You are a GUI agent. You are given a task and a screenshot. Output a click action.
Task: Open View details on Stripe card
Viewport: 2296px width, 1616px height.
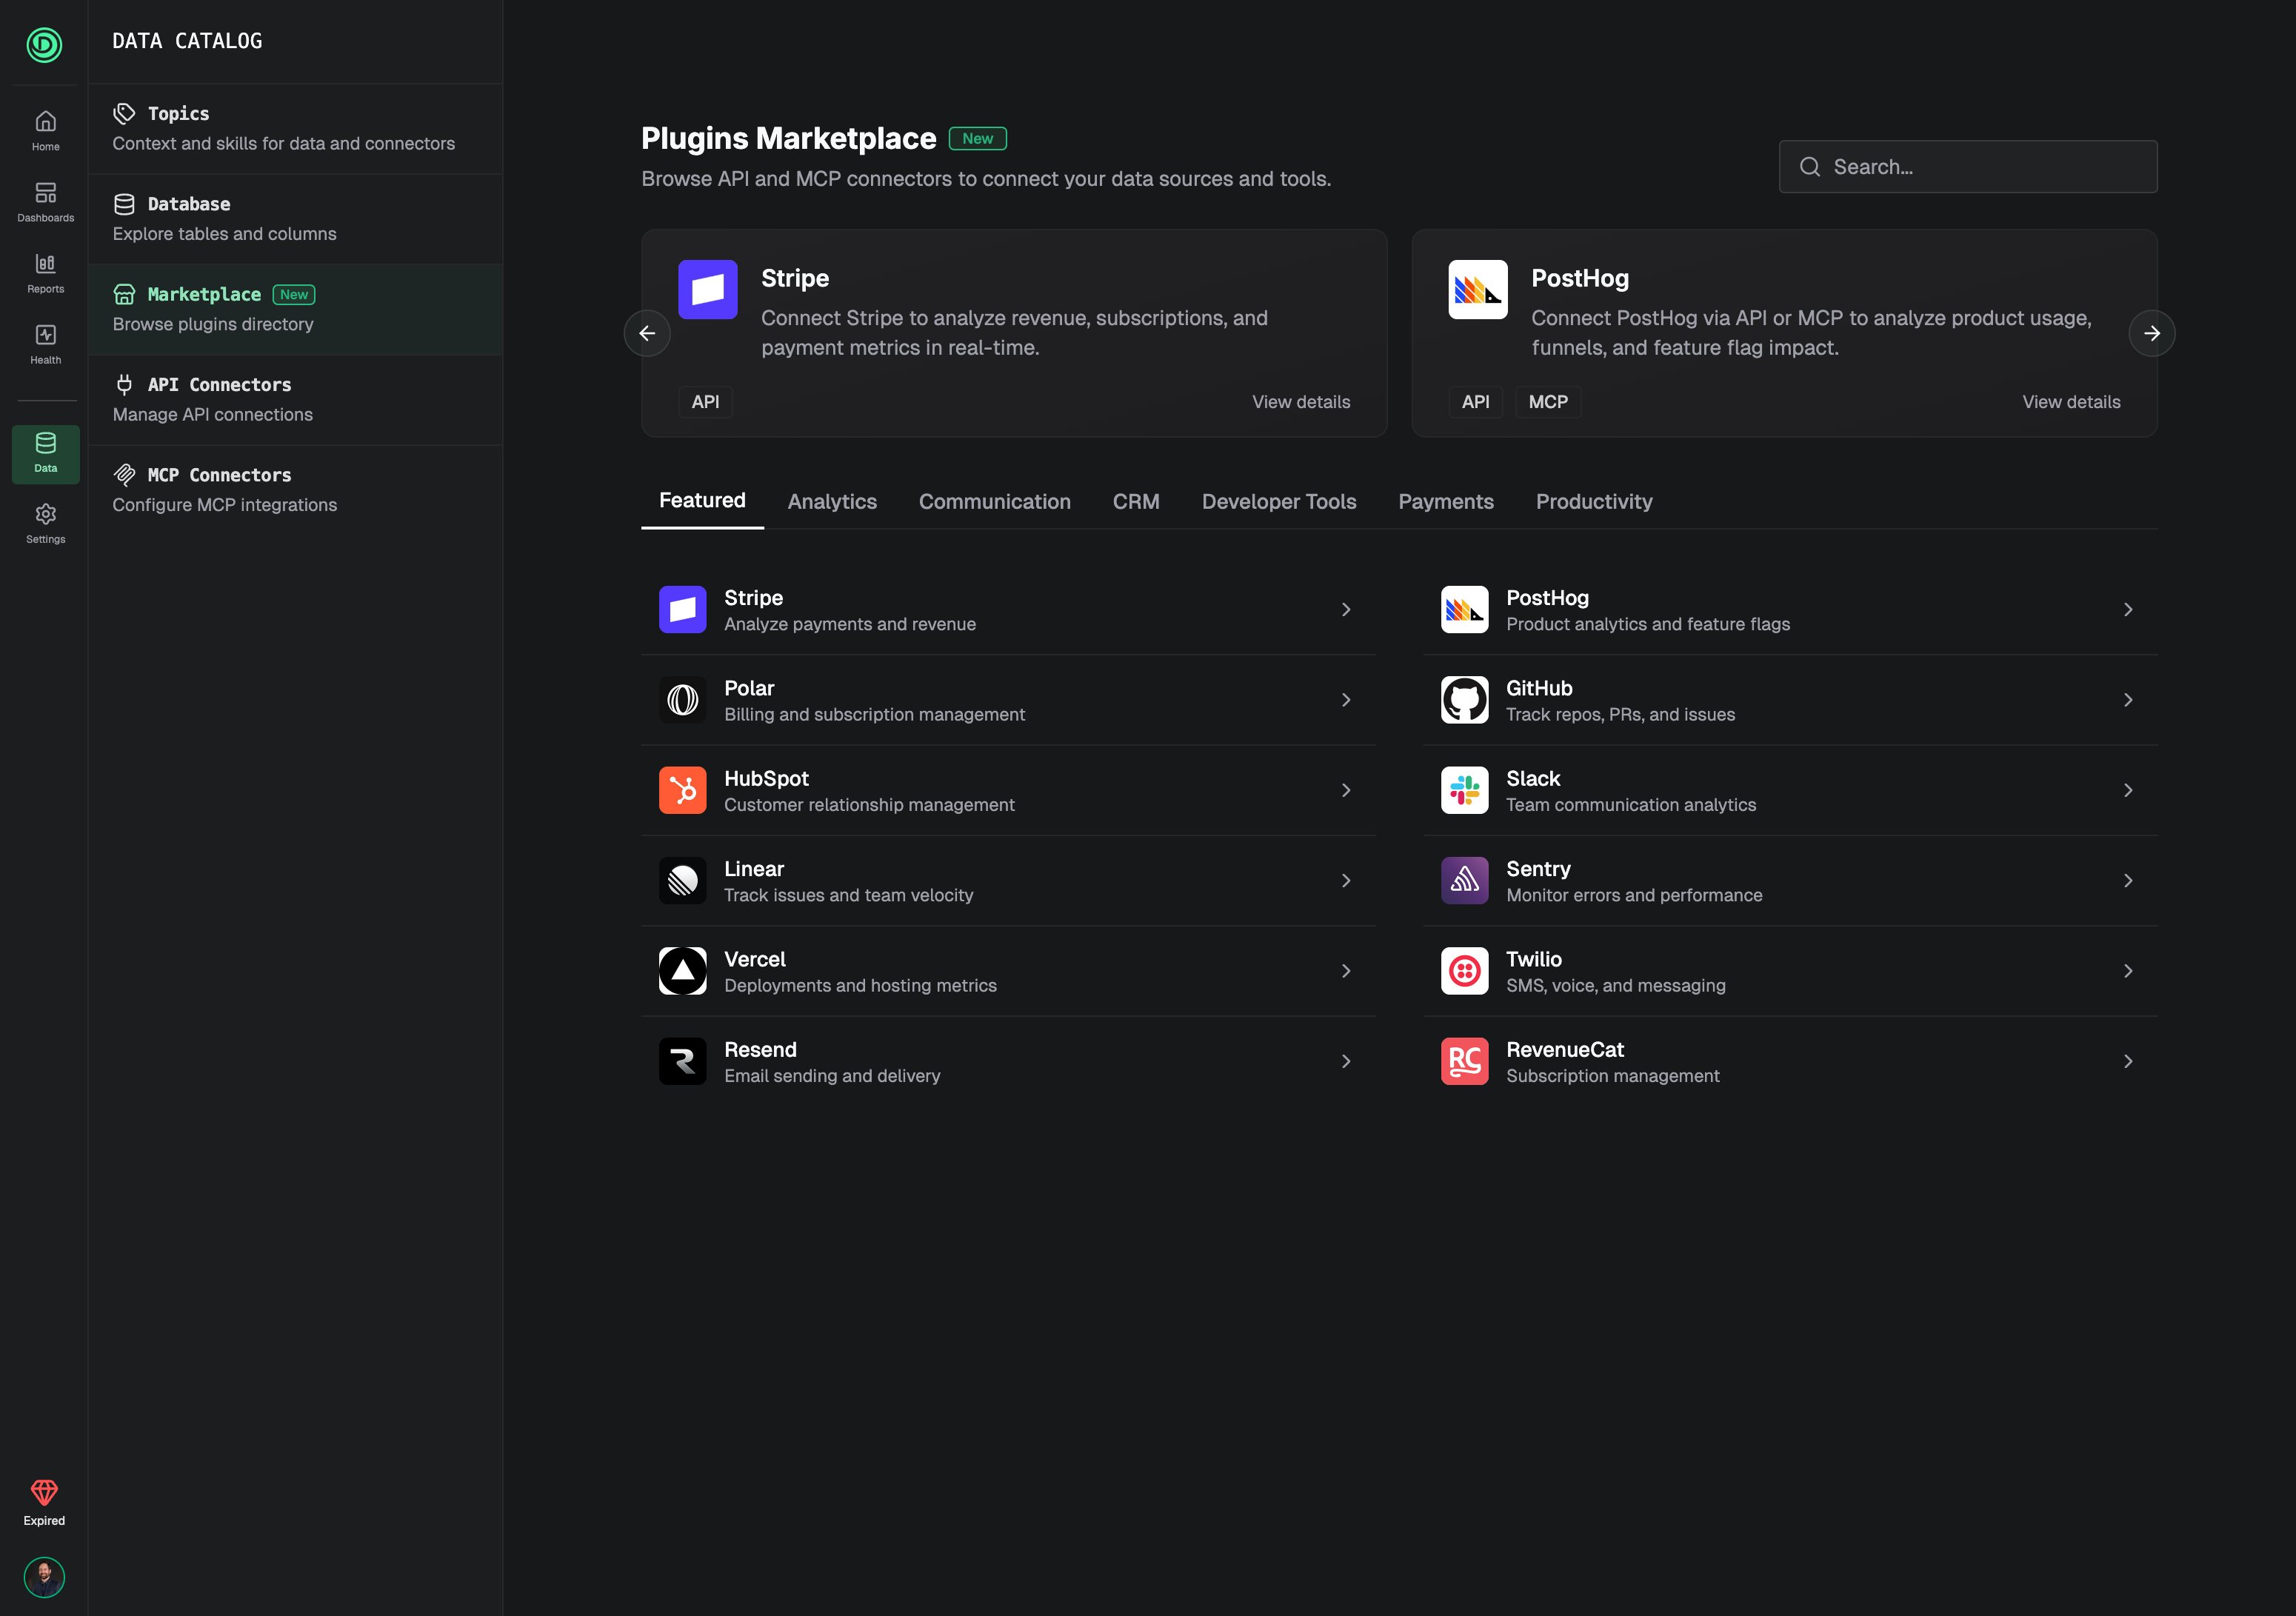1300,402
